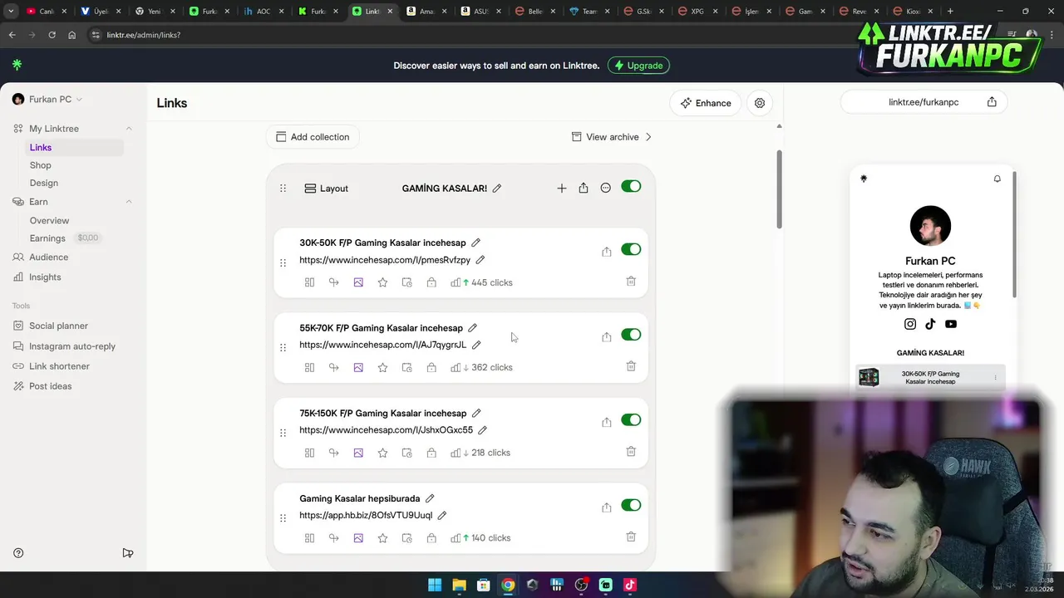This screenshot has width=1064, height=598.
Task: Delete the 30K-50K F/P Gaming Kasalar link
Action: (x=631, y=282)
